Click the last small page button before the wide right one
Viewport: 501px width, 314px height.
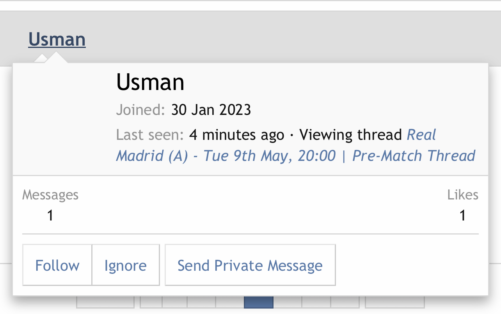pos(345,302)
